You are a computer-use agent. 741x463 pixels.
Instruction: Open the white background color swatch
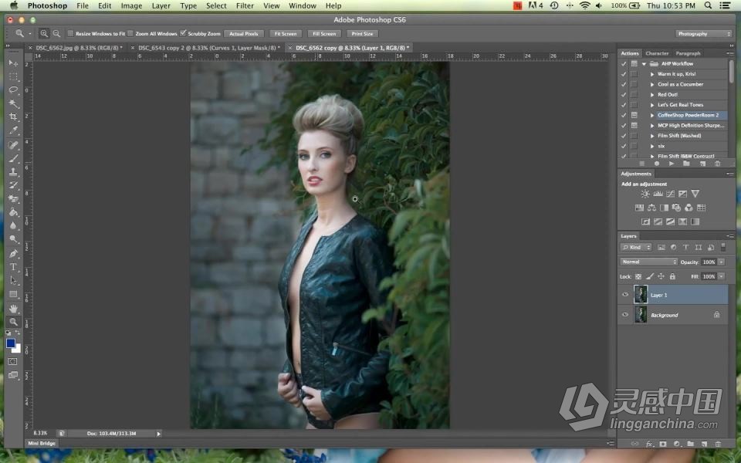point(18,350)
